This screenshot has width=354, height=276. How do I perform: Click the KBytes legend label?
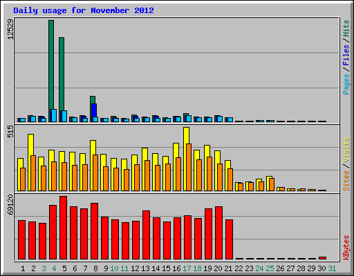(346, 248)
